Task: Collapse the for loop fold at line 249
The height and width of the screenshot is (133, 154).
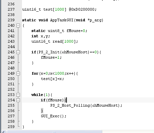Action: [18, 74]
